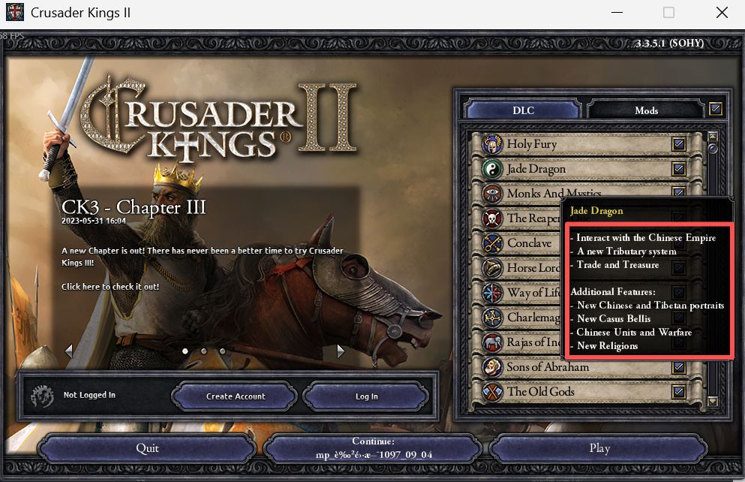Toggle the select-all checkbox beside Mods tab
Image resolution: width=745 pixels, height=482 pixels.
716,110
